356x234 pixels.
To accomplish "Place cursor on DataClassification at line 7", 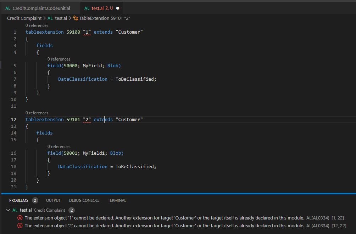I will coord(82,79).
